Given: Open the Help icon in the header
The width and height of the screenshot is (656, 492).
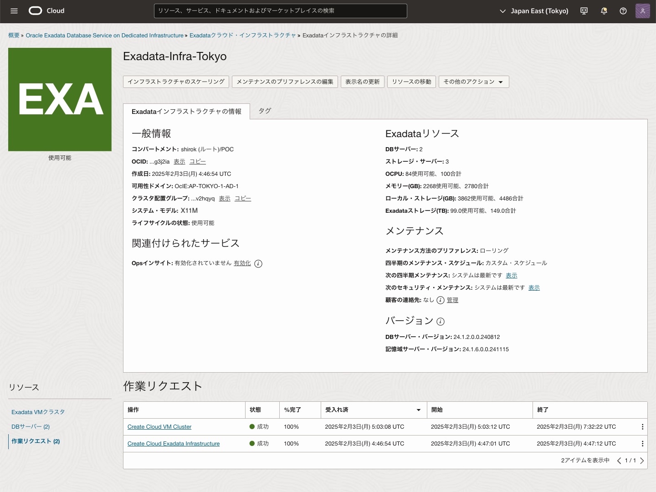Looking at the screenshot, I should click(x=623, y=11).
